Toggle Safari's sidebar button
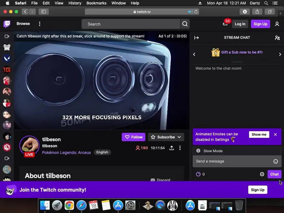Image resolution: width=284 pixels, height=213 pixels. click(x=44, y=12)
